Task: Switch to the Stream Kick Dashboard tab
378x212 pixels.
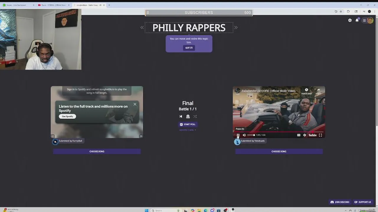Action: point(18,5)
